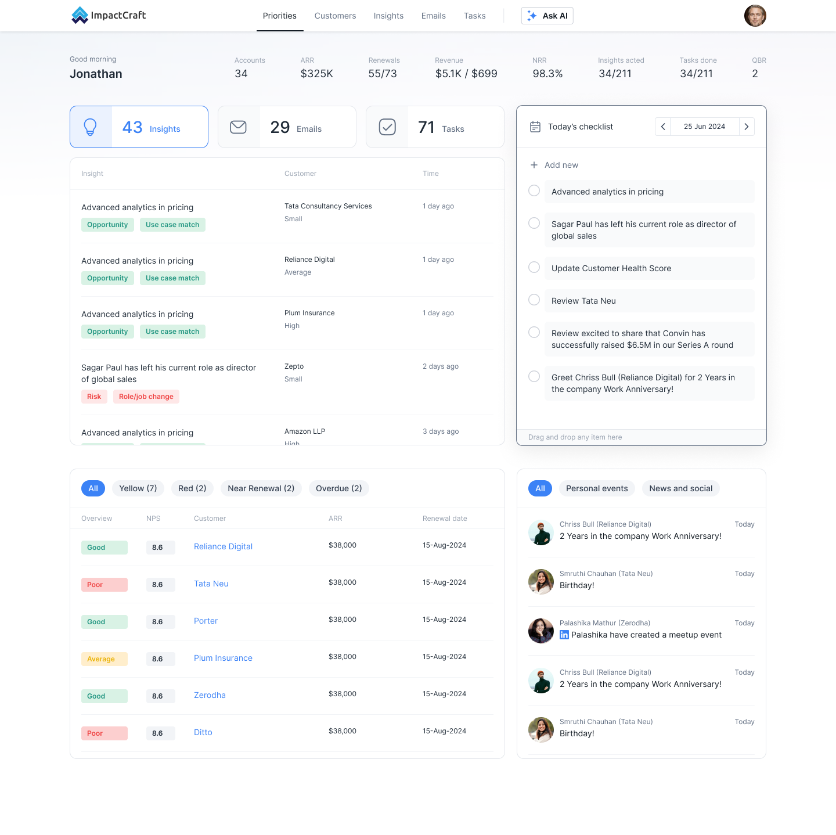Filter accounts by Overdue (2)

pyautogui.click(x=339, y=488)
